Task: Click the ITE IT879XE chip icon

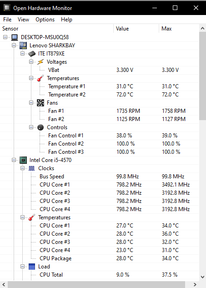Action: coord(32,54)
